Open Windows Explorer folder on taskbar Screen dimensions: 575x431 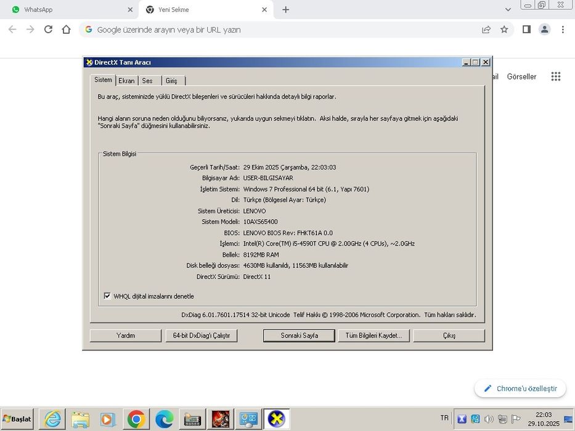80,419
